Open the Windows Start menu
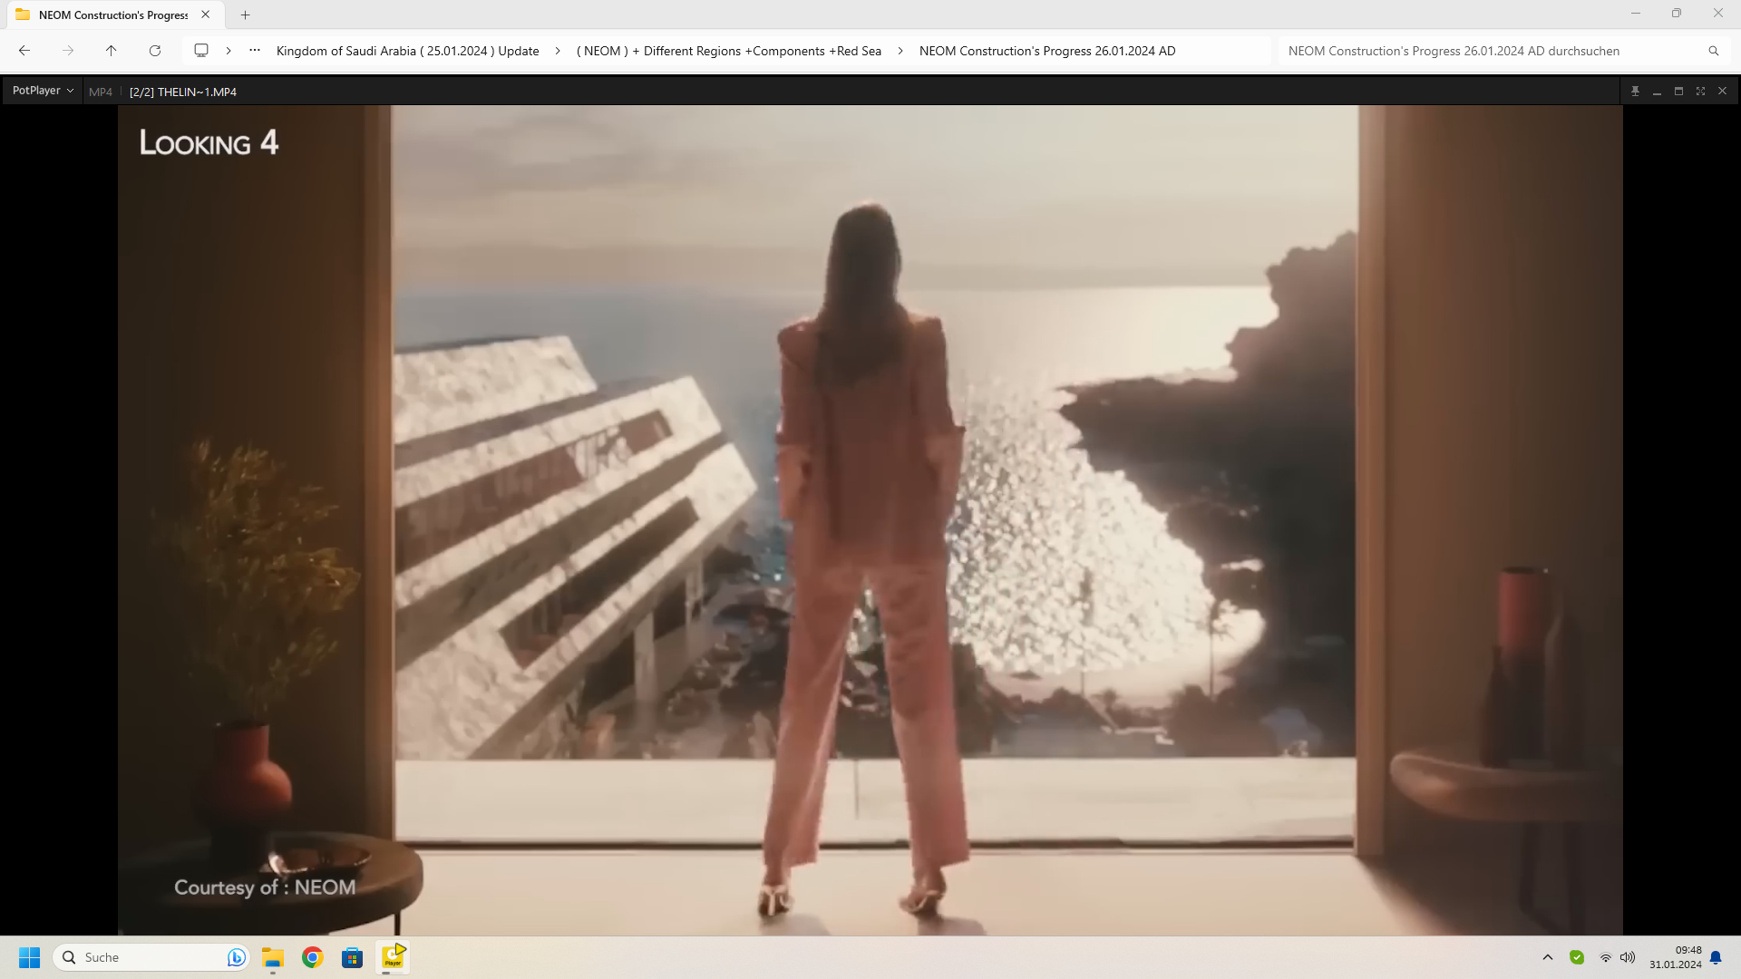The height and width of the screenshot is (979, 1741). click(x=30, y=957)
